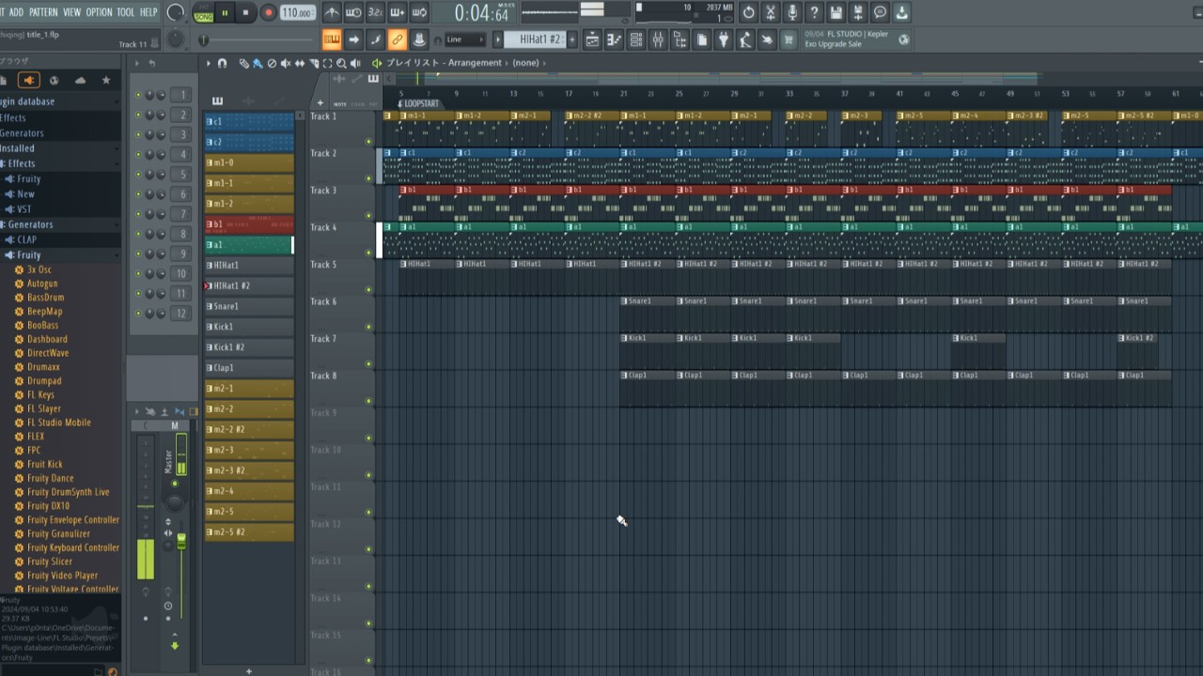This screenshot has height=676, width=1203.
Task: Open the shop cart icon
Action: pos(787,39)
